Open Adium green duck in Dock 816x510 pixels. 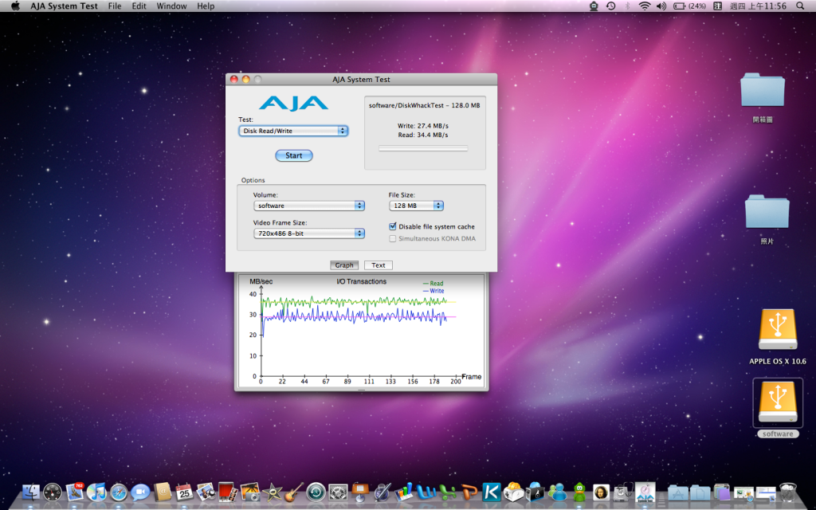click(579, 491)
